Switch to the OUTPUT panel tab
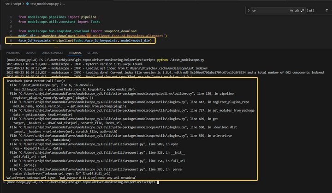The image size is (332, 193). (31, 53)
